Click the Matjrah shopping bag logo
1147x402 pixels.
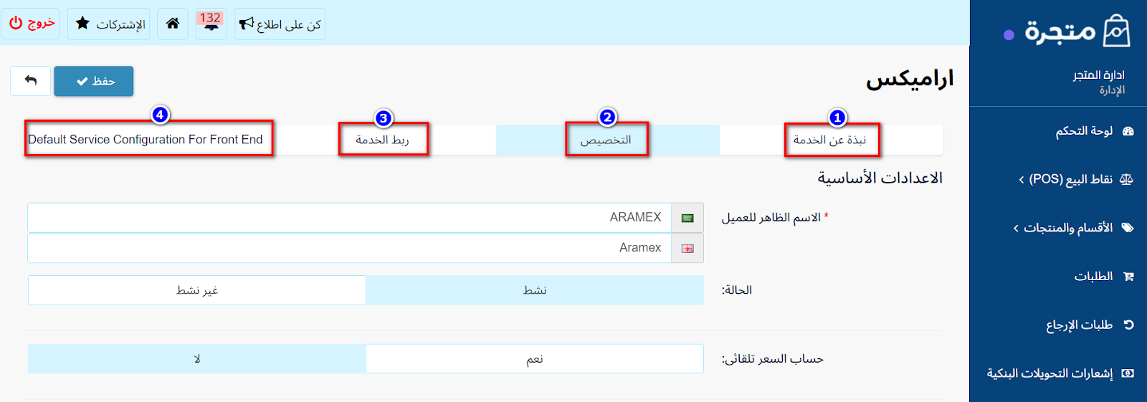coord(1116,31)
